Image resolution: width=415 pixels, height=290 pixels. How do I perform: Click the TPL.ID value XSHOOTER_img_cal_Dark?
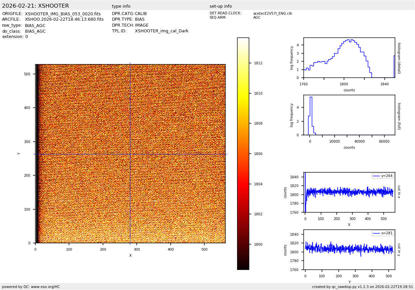[x=162, y=31]
